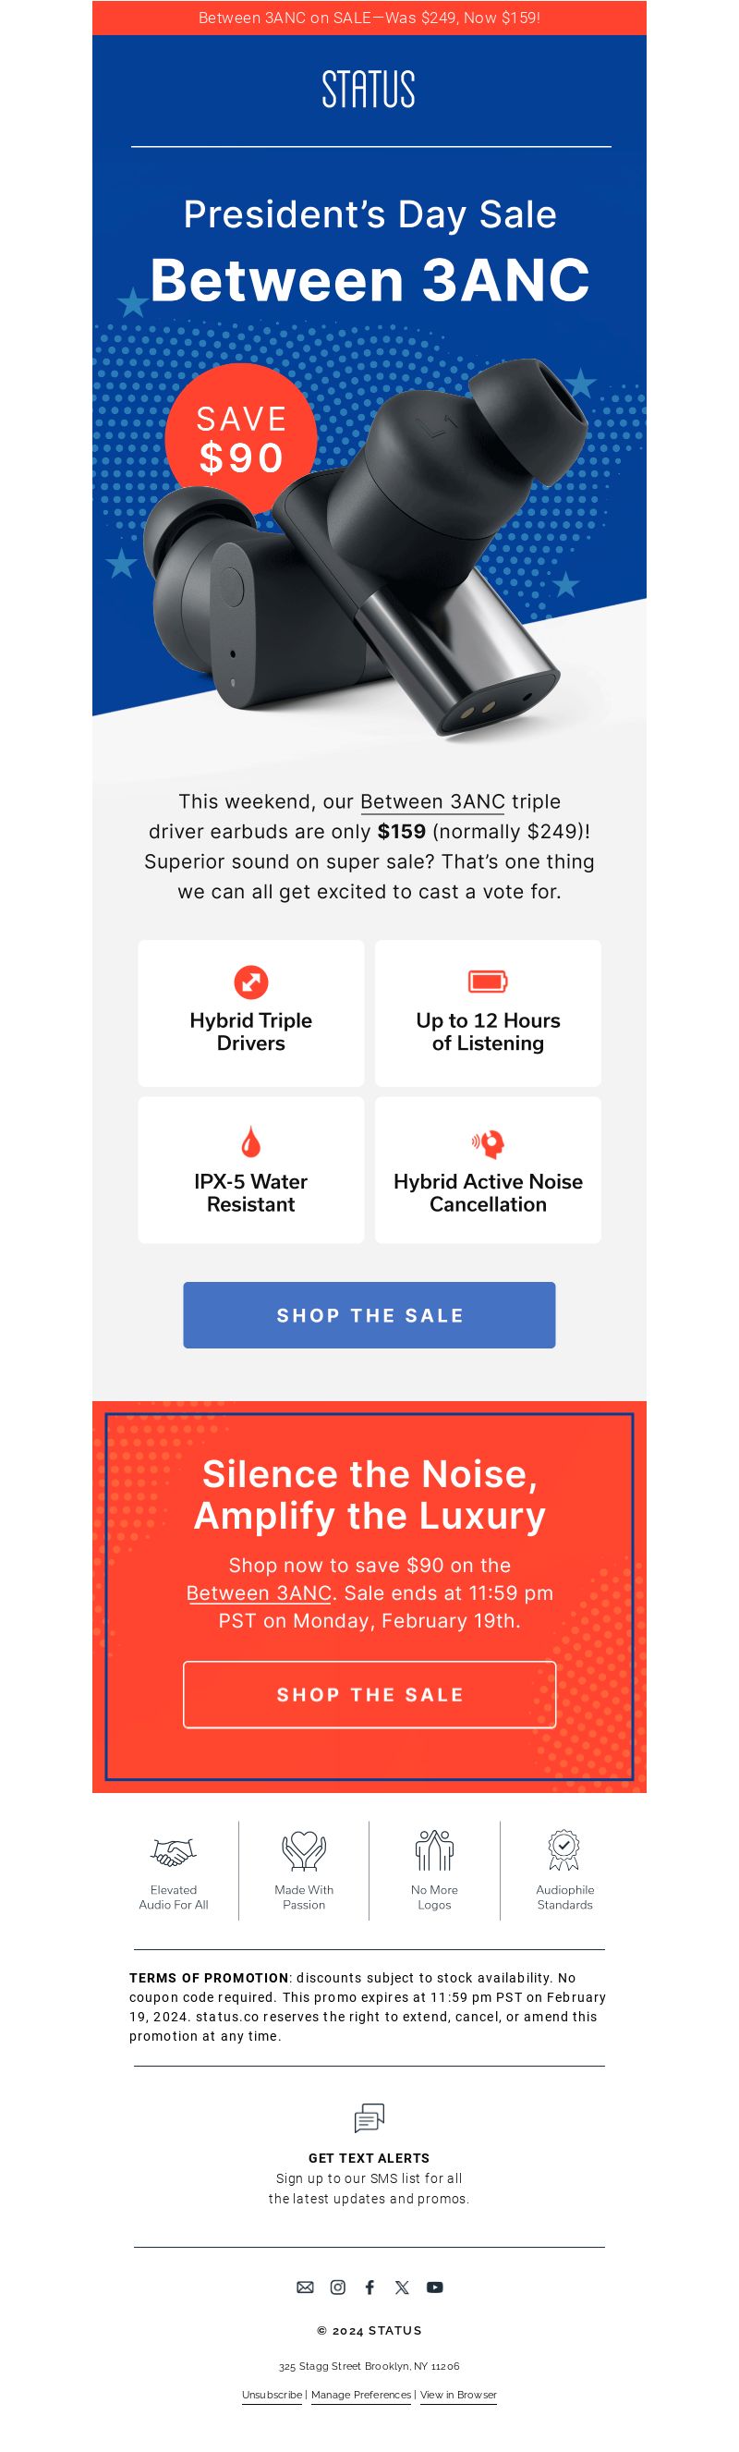Open Between 3ANC link in red section
The height and width of the screenshot is (2452, 739).
pos(259,1593)
